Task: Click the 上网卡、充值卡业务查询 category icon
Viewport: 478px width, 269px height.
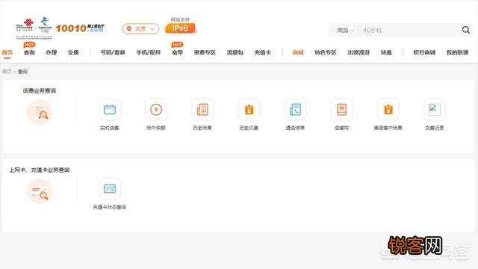Action: tap(40, 191)
